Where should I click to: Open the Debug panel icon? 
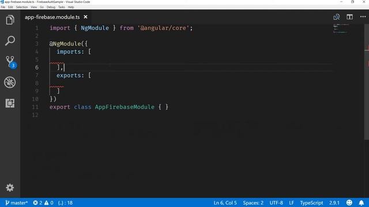(x=10, y=82)
